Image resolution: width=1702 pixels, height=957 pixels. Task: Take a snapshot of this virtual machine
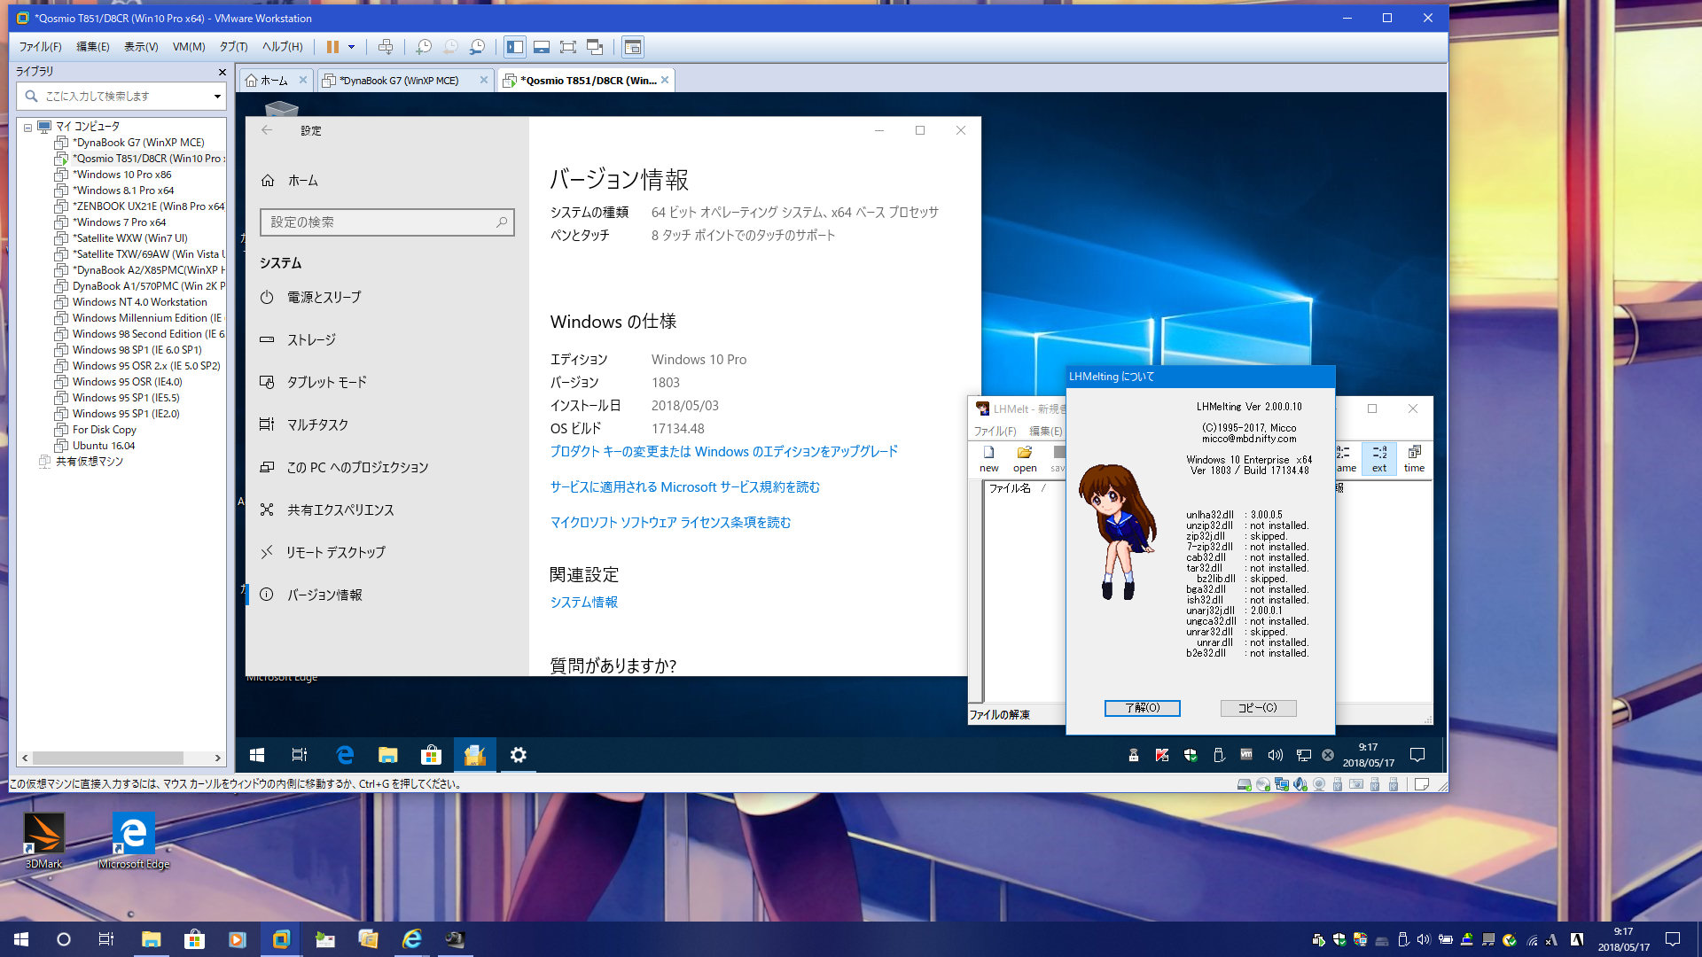[424, 47]
